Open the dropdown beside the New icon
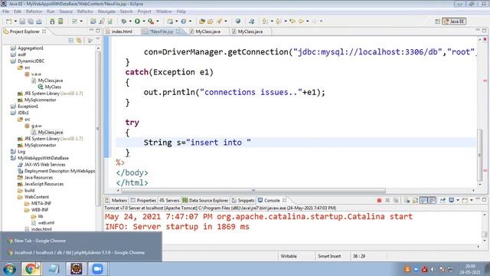The width and height of the screenshot is (490, 276). point(15,21)
